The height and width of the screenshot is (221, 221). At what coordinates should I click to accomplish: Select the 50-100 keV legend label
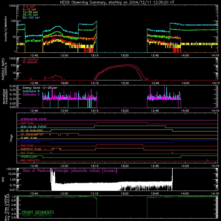click(x=31, y=17)
